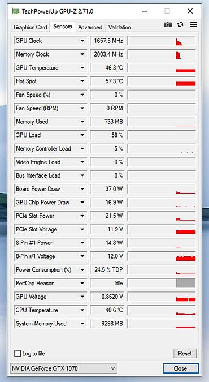Open the System Memory Used dropdown arrow
Viewport: 209px width, 382px height.
pos(82,324)
